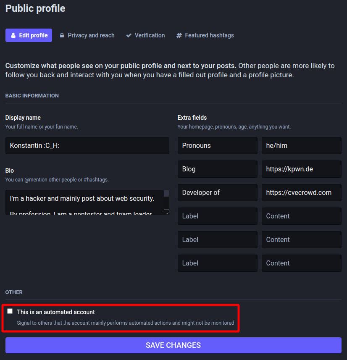Click the https://cvecrowd.com content field
Screen dimensions: 347x360
301,192
